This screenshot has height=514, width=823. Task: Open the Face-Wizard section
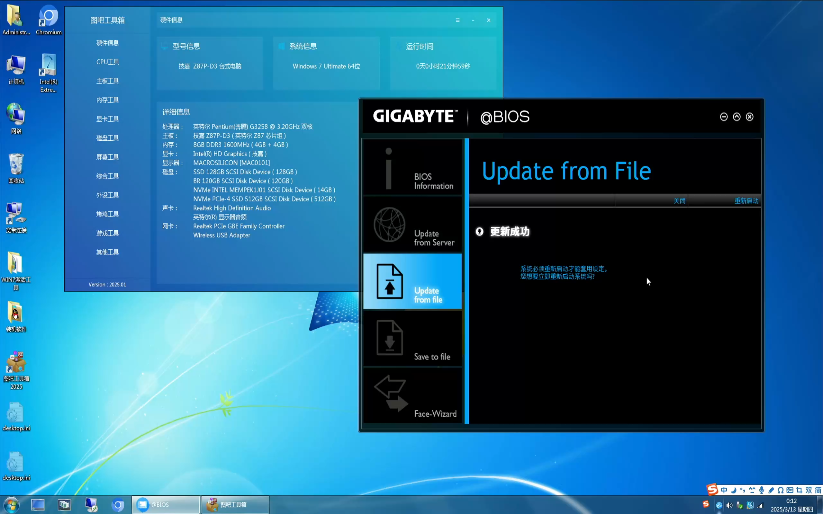(412, 396)
